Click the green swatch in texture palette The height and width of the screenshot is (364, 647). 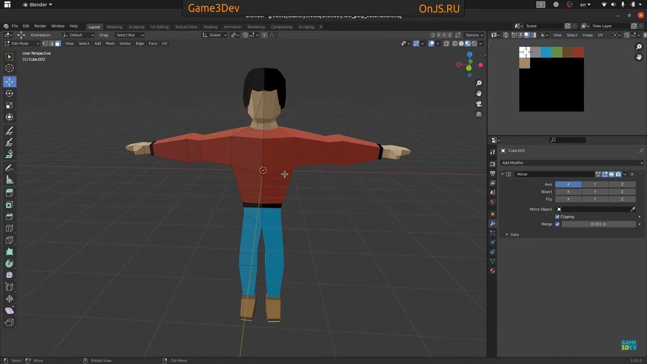(x=557, y=52)
